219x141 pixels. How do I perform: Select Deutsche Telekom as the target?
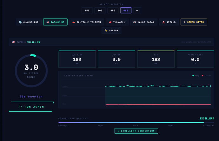pos(87,22)
